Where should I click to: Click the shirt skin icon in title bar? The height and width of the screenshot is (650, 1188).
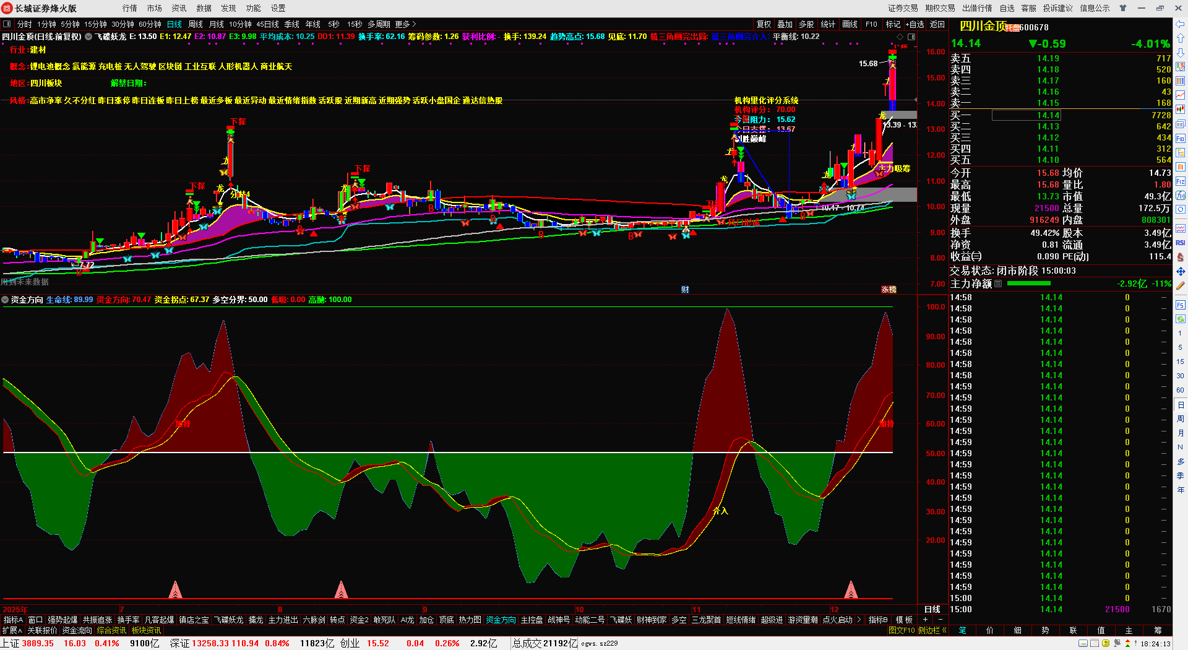click(x=1123, y=8)
